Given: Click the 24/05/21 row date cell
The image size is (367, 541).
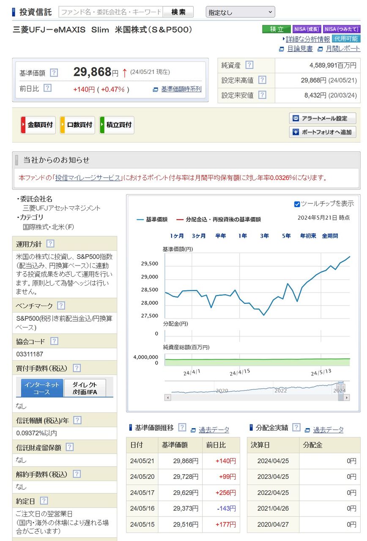Looking at the screenshot, I should click(x=142, y=461).
